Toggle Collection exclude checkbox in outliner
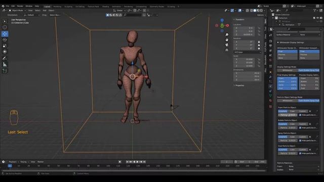 pos(314,18)
